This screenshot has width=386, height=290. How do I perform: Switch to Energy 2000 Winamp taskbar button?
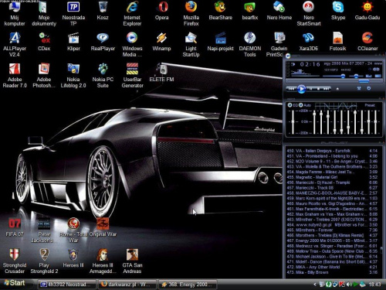[188, 285]
